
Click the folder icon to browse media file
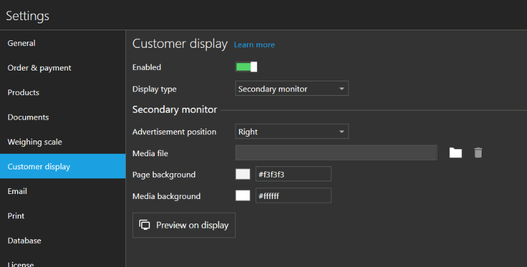tap(455, 153)
